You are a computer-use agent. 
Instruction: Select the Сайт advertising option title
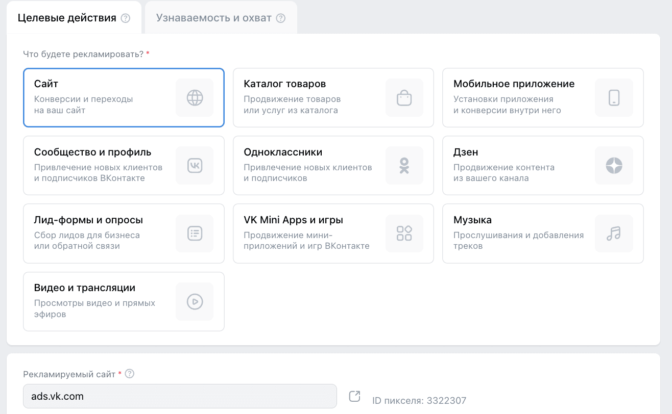[46, 84]
